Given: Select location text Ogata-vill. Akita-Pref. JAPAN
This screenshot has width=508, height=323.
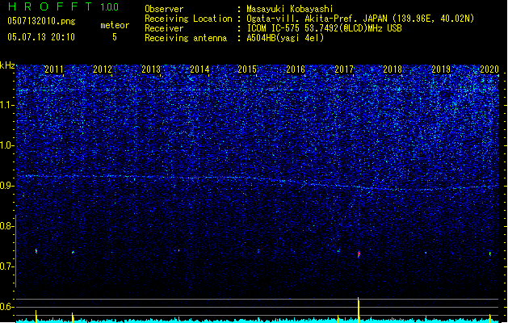Looking at the screenshot, I should pyautogui.click(x=317, y=19).
